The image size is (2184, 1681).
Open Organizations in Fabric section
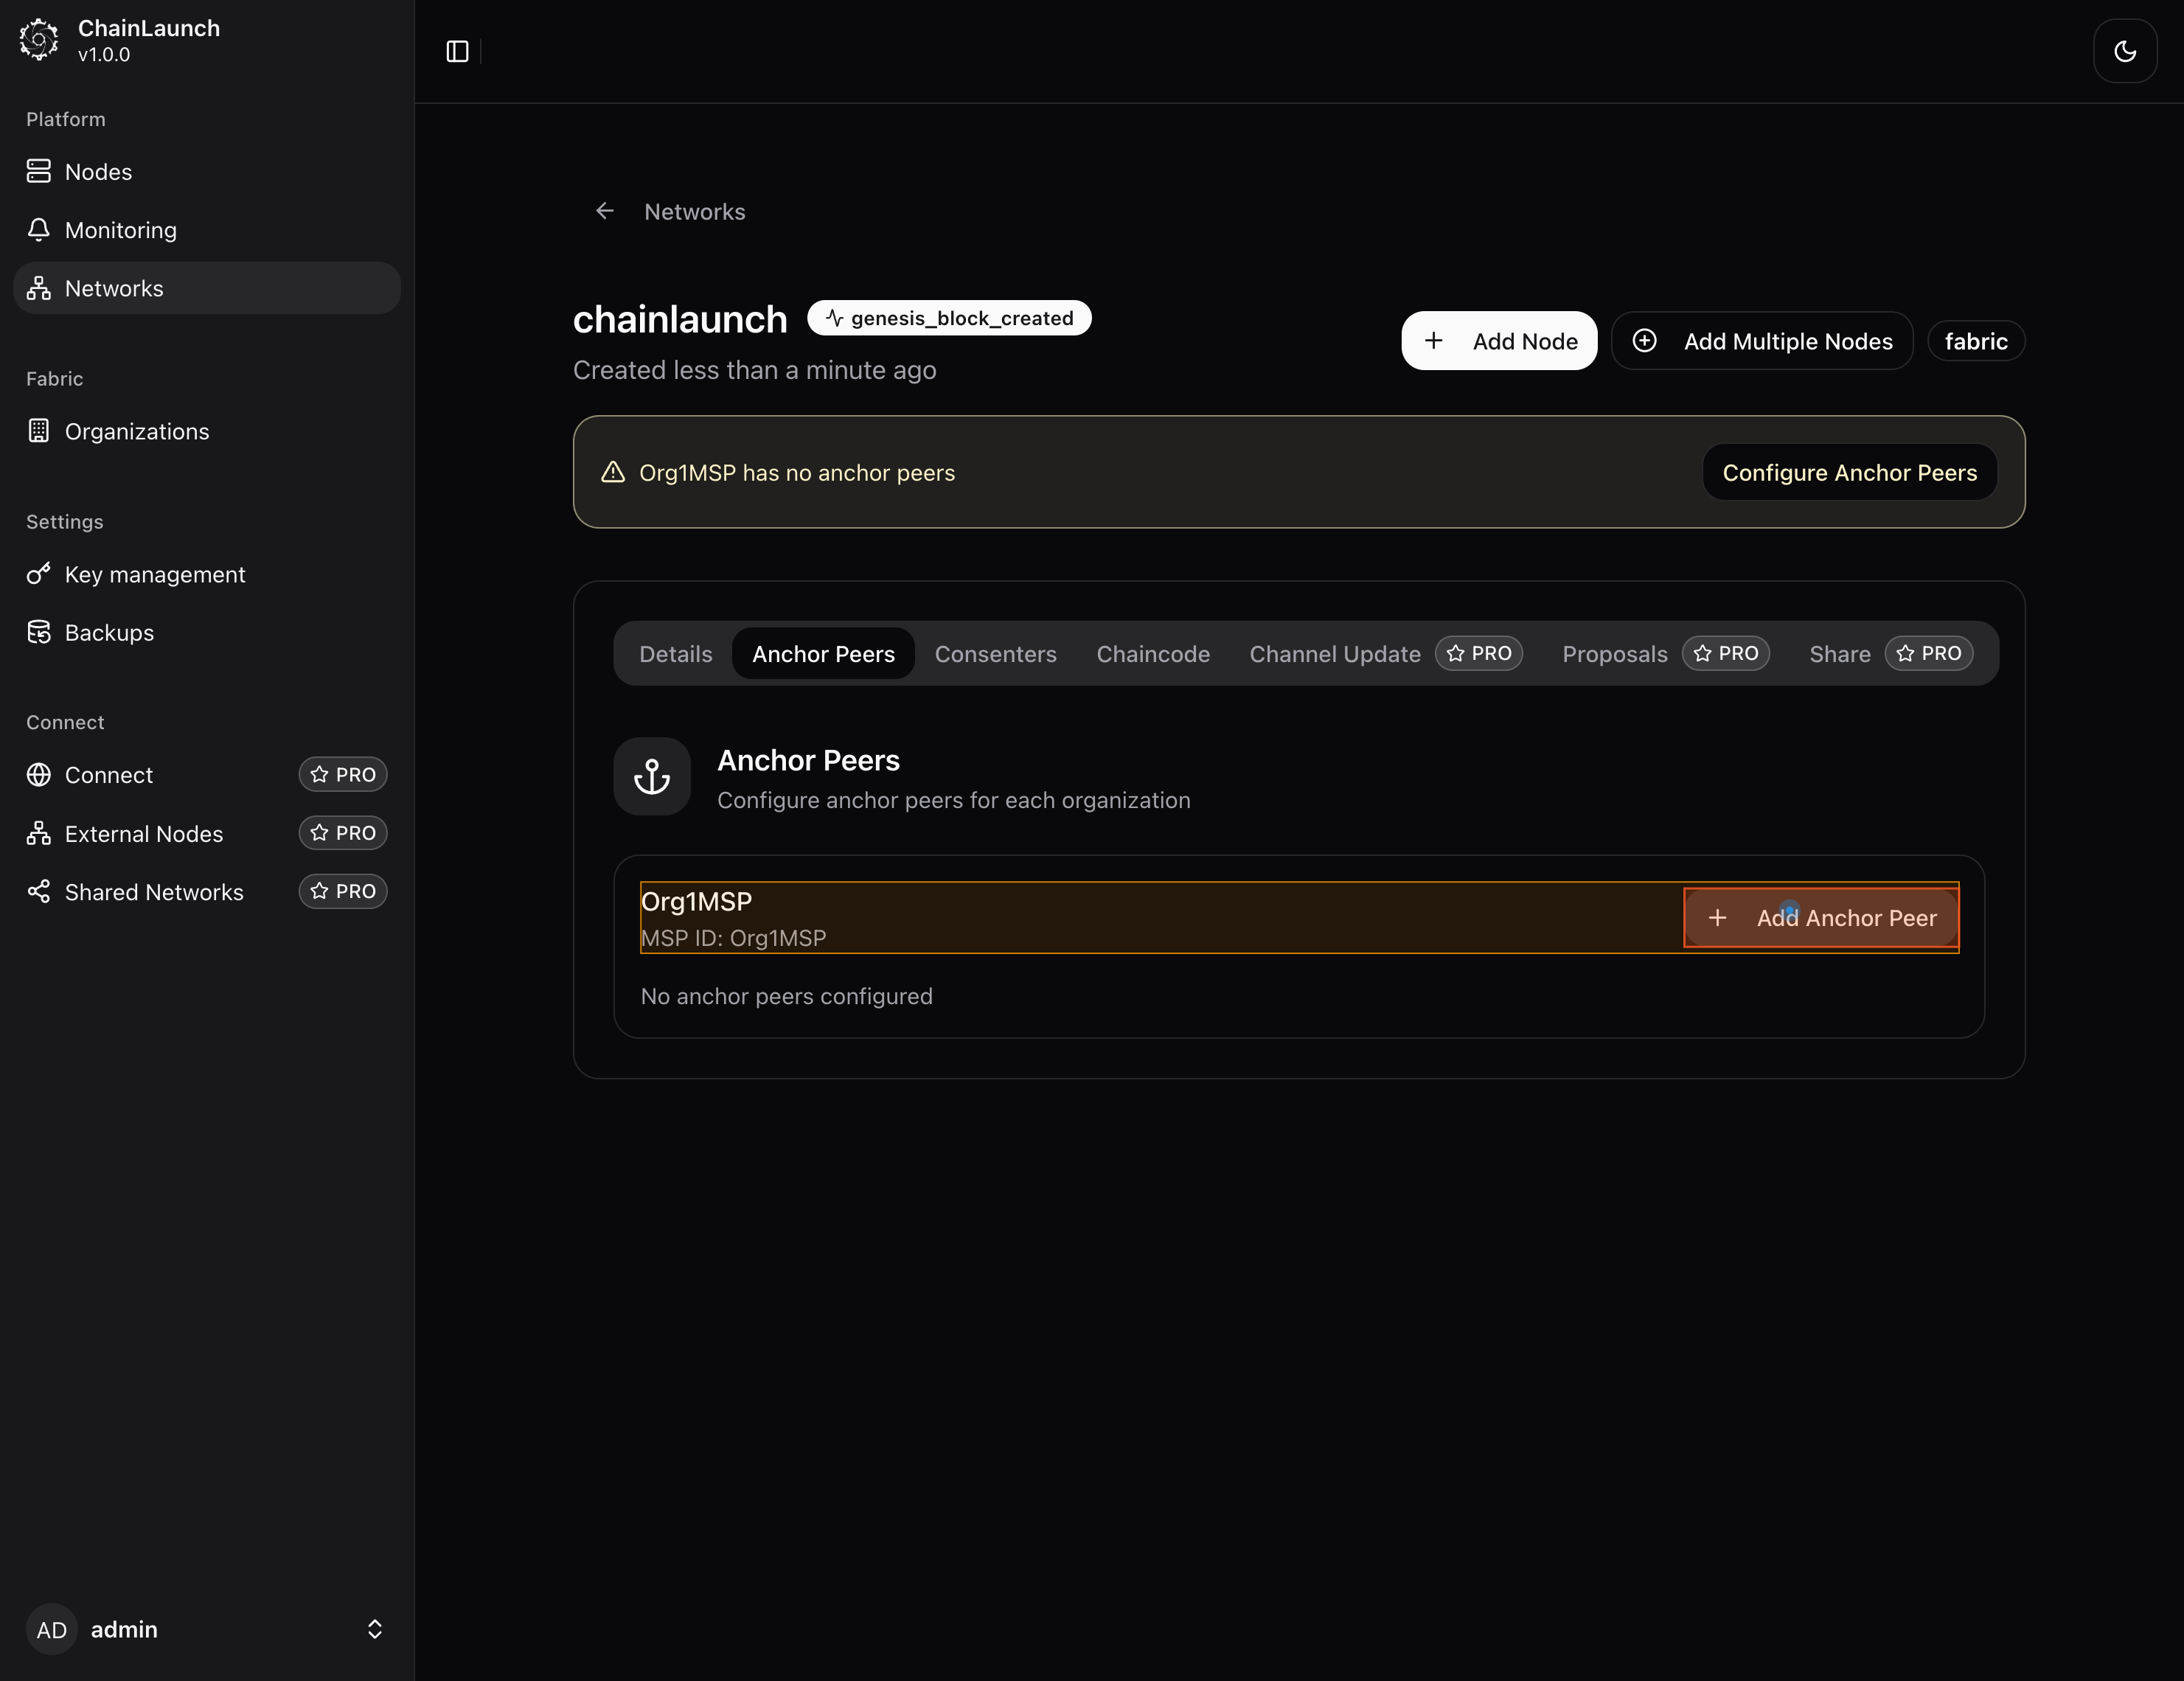(x=136, y=431)
